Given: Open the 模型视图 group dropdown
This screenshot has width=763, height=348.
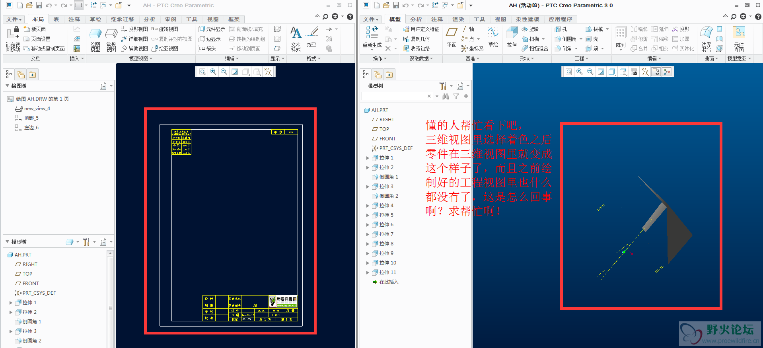Looking at the screenshot, I should point(141,58).
